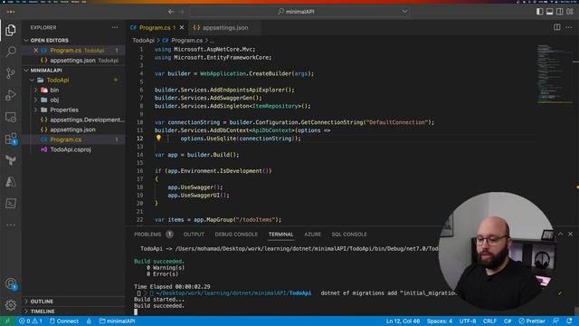The image size is (579, 326).
Task: Open Explorer panel more actions
Action: coord(115,27)
